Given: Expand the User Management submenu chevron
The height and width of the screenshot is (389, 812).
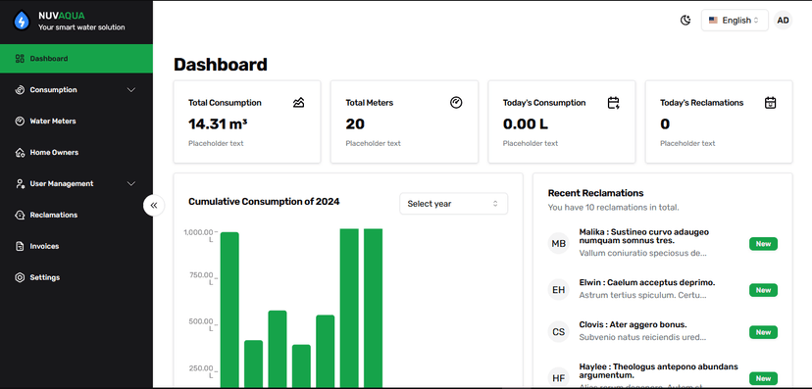Looking at the screenshot, I should tap(131, 183).
